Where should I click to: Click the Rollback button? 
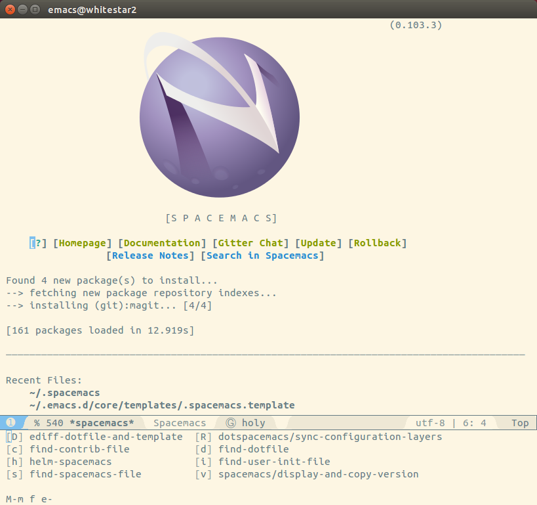tap(378, 243)
